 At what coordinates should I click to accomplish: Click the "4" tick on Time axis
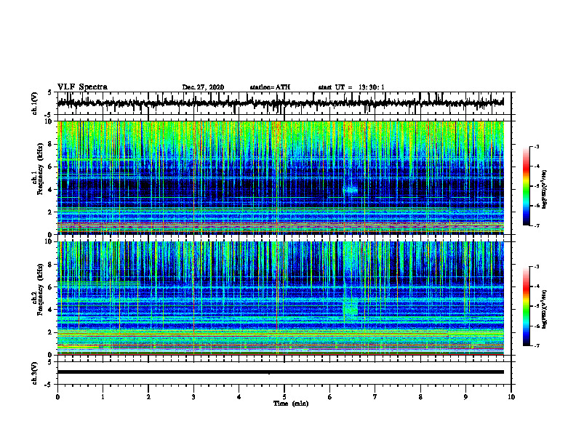(239, 397)
